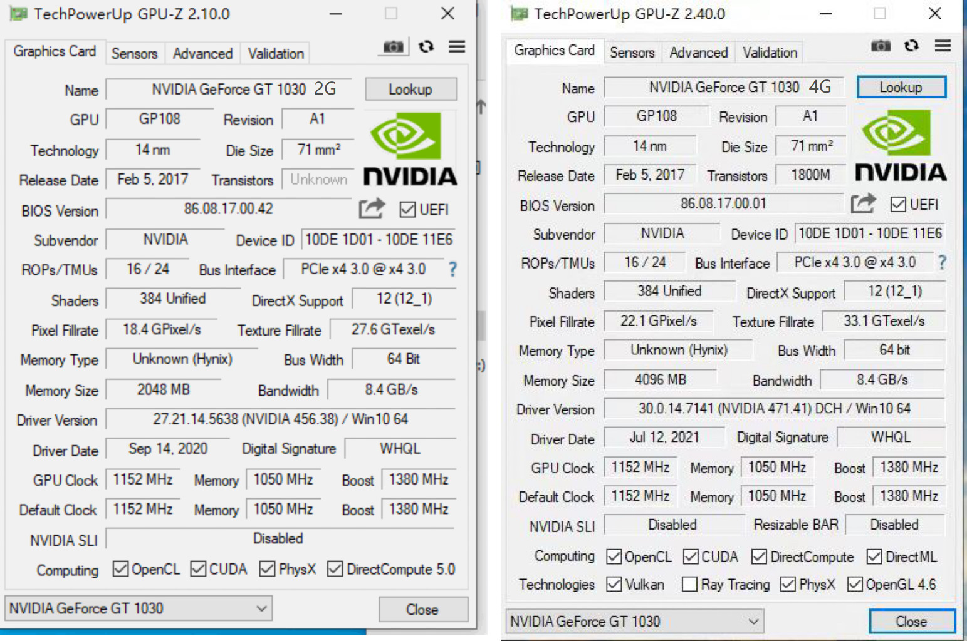Switch to Advanced tab in GPU-Z 2.10.0

coord(202,54)
